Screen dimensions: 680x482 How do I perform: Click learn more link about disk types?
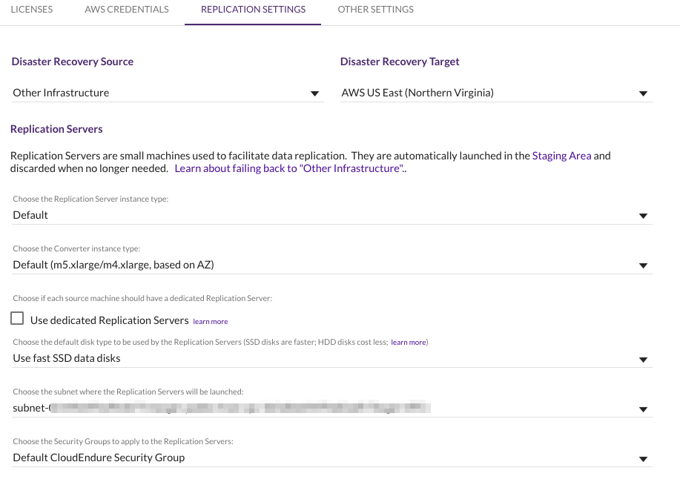pos(409,343)
